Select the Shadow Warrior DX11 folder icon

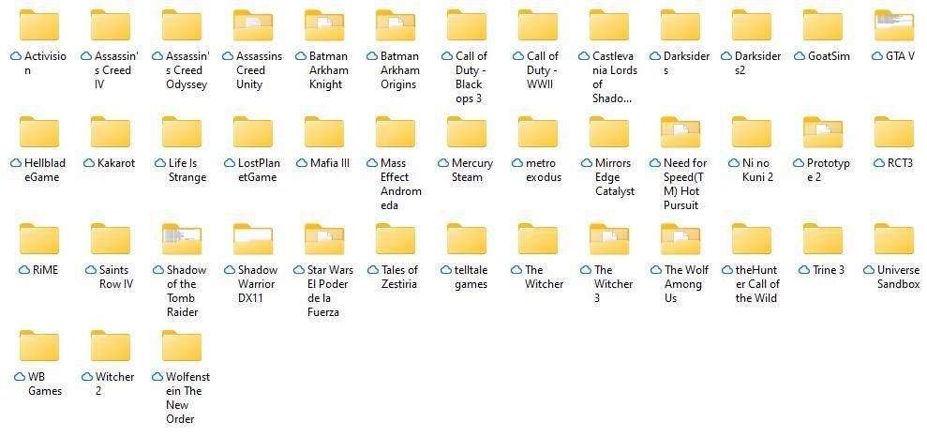(x=253, y=239)
